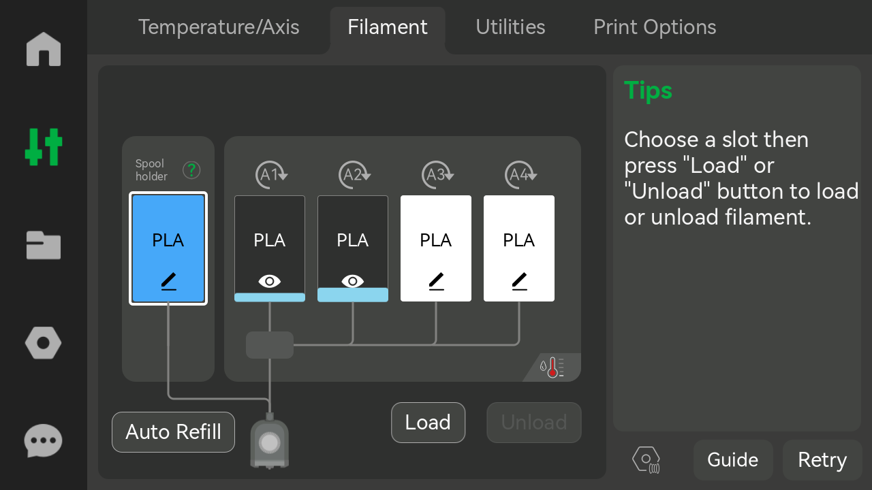Open the Spool holder help question mark
Image resolution: width=872 pixels, height=490 pixels.
(191, 170)
